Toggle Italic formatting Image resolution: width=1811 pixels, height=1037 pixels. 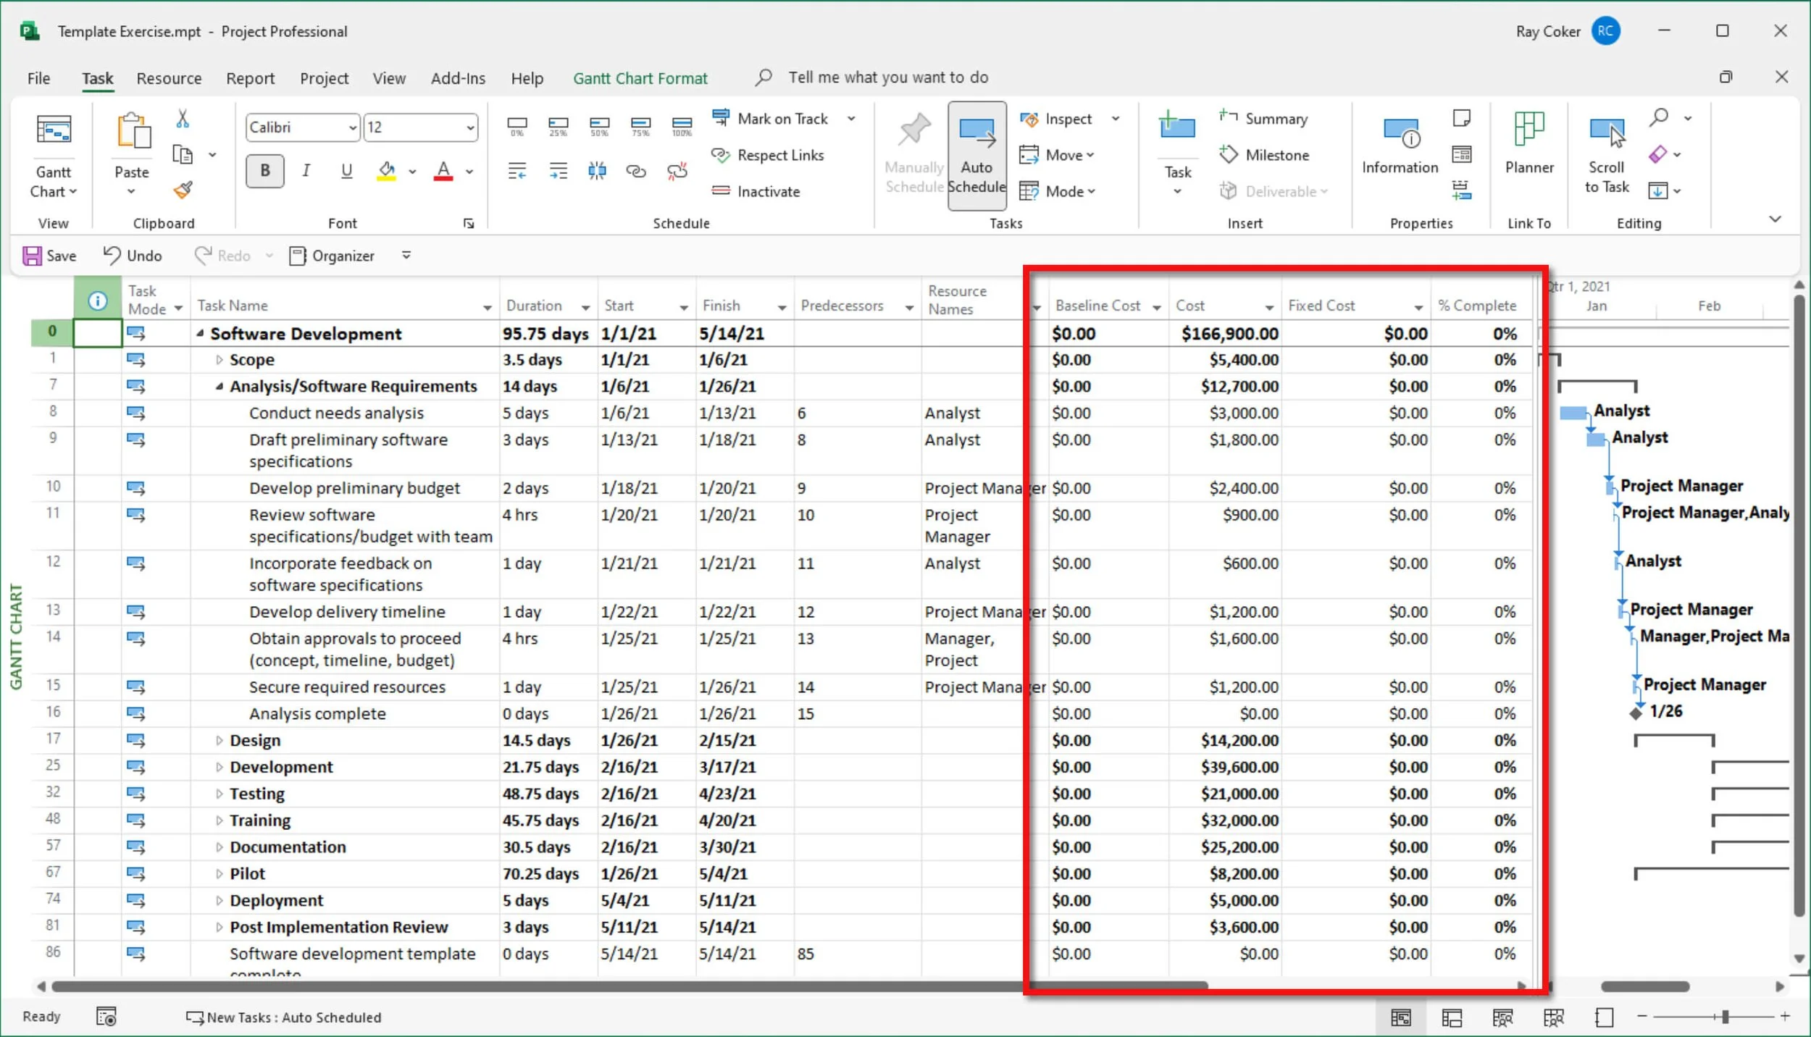[x=306, y=171]
